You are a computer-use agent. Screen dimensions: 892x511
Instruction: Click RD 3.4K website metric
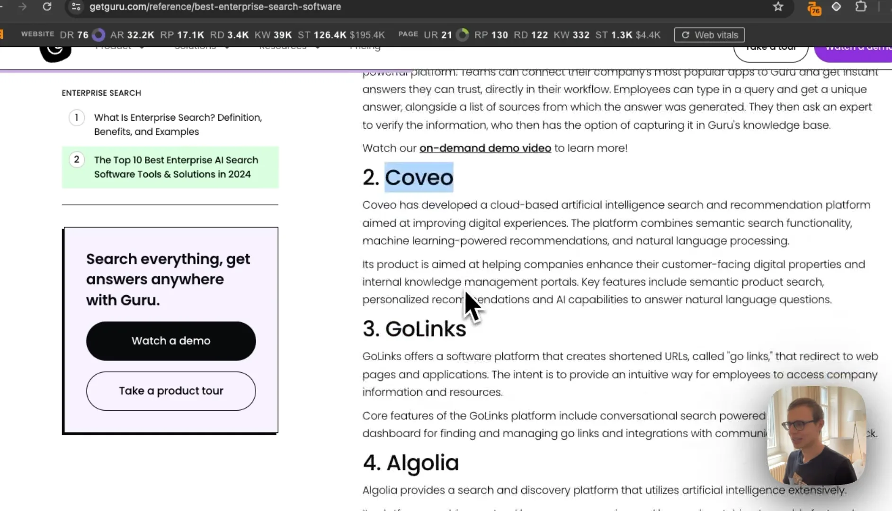(x=229, y=35)
